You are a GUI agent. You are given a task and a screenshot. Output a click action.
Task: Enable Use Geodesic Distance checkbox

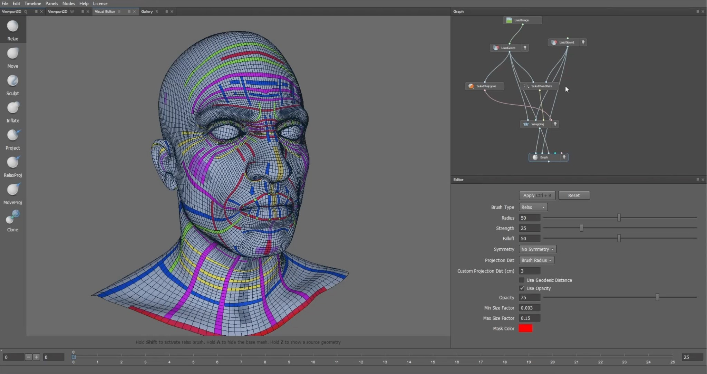pyautogui.click(x=522, y=280)
